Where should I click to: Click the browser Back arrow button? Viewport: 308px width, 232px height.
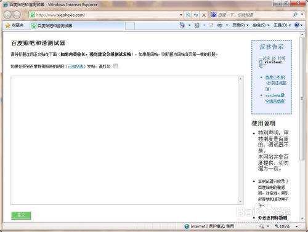pyautogui.click(x=7, y=15)
